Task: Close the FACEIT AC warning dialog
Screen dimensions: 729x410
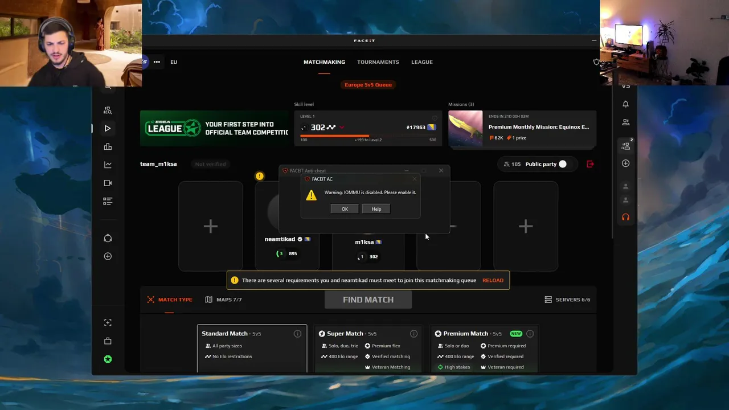Action: (415, 179)
